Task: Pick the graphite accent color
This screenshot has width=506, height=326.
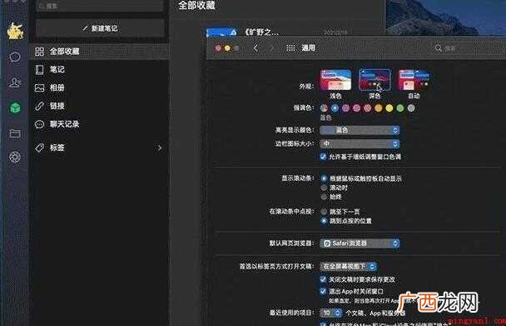Action: pos(411,108)
